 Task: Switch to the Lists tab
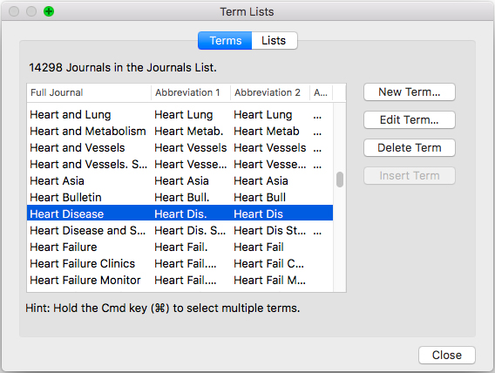(x=274, y=40)
